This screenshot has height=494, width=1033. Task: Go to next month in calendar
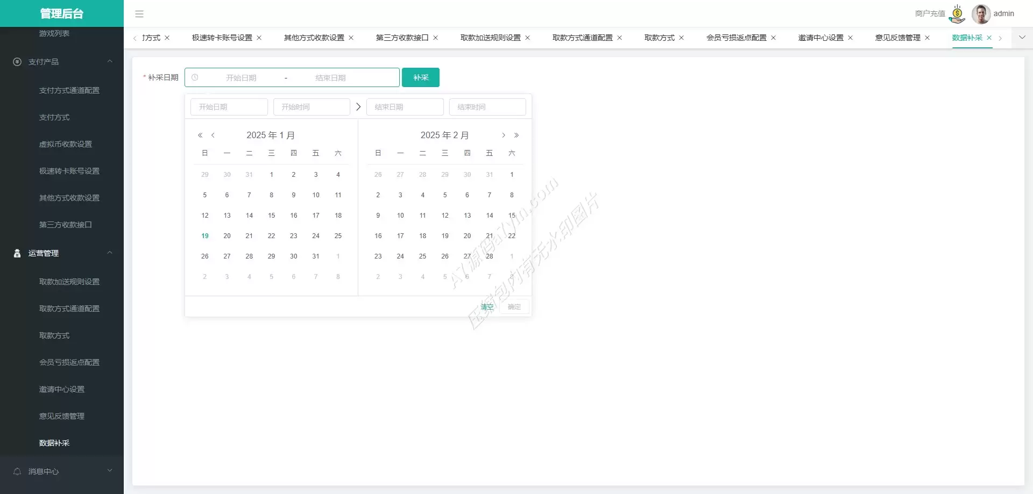pos(504,135)
